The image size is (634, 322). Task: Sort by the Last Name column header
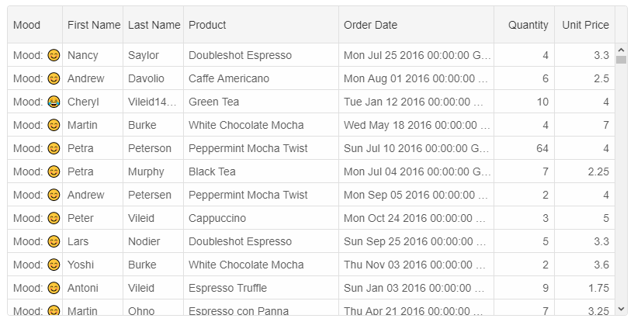coord(154,25)
